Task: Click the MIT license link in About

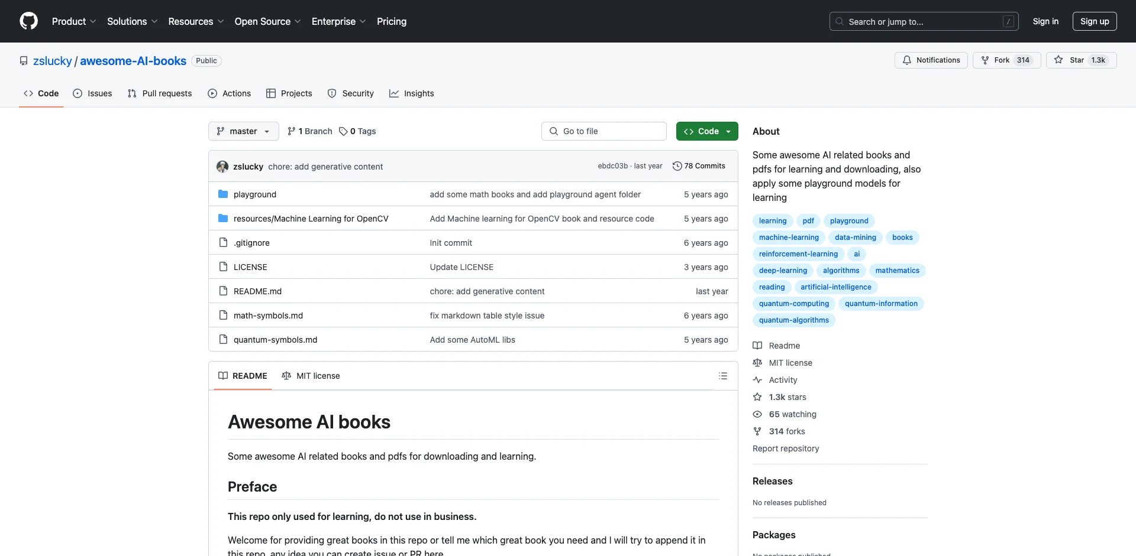Action: pyautogui.click(x=782, y=363)
